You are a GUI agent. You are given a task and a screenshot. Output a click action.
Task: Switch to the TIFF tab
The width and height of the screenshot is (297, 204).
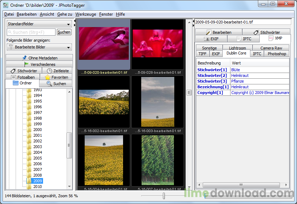[202, 54]
